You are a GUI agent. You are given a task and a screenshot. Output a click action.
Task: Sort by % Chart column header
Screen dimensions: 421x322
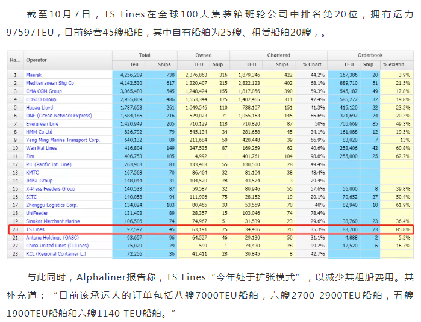click(x=311, y=64)
